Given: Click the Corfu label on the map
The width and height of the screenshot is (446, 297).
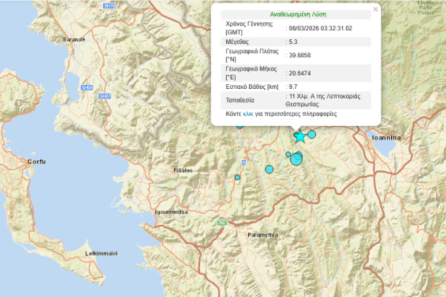Looking at the screenshot, I should [36, 162].
